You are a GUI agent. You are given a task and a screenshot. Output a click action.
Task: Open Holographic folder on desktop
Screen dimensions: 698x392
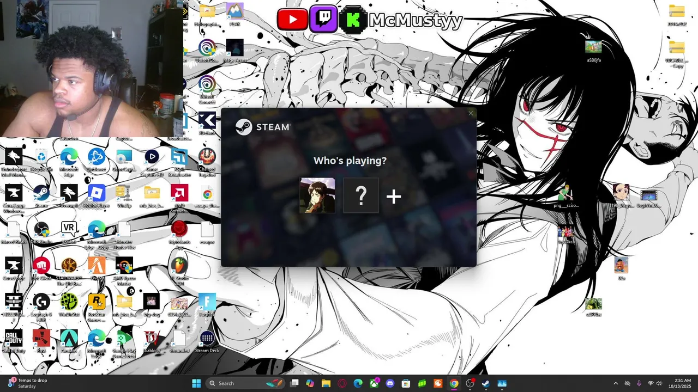207,15
